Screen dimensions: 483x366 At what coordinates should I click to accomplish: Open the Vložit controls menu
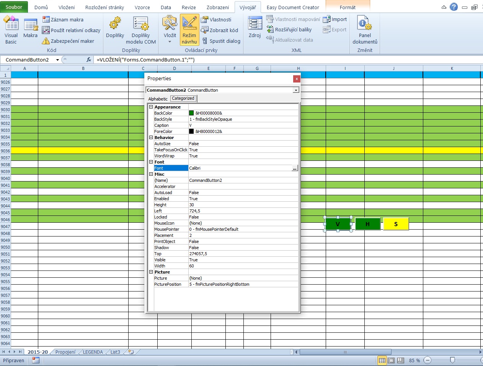pos(170,30)
